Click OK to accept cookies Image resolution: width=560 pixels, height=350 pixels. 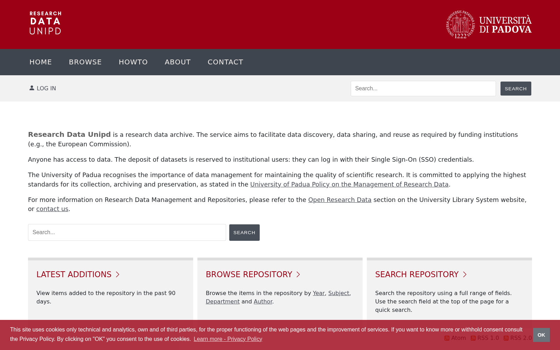(x=541, y=335)
